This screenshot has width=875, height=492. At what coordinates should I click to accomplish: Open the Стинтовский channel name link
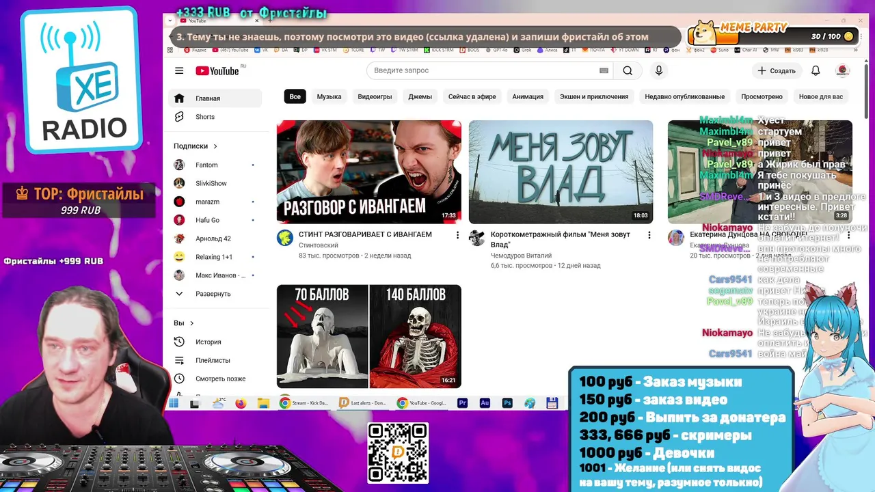coord(319,245)
